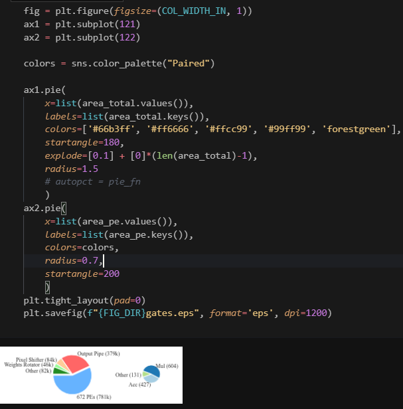
Task: Click the Pixel Shifter (84k) chart label
Action: 36,359
